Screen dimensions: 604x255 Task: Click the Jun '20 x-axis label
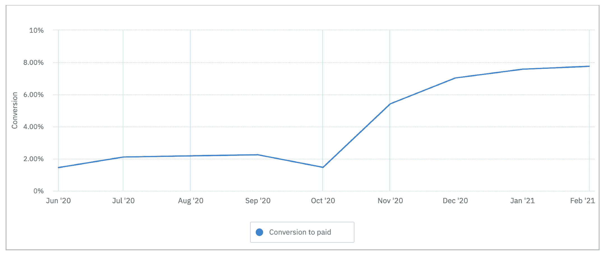click(x=58, y=200)
